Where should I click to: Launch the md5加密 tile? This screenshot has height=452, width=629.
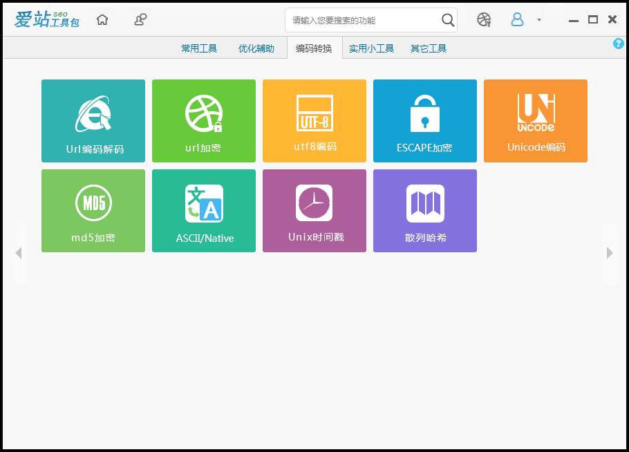[x=93, y=211]
